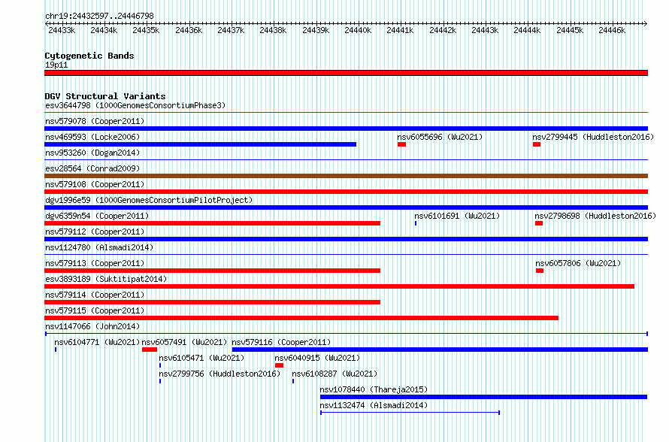Click the nsv6040915 (Wu2021) red marker
The height and width of the screenshot is (442, 669).
coord(279,365)
